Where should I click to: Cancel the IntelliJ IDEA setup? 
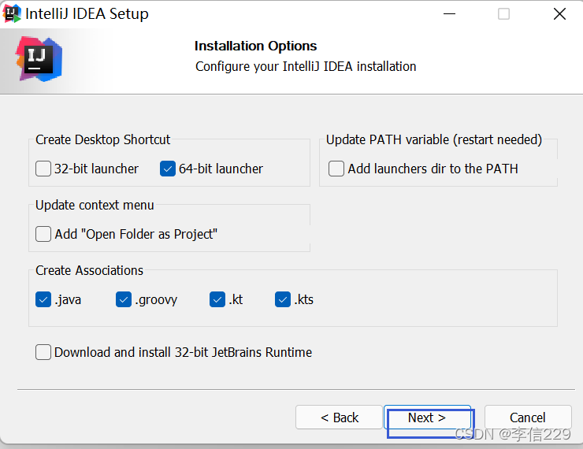pos(528,417)
